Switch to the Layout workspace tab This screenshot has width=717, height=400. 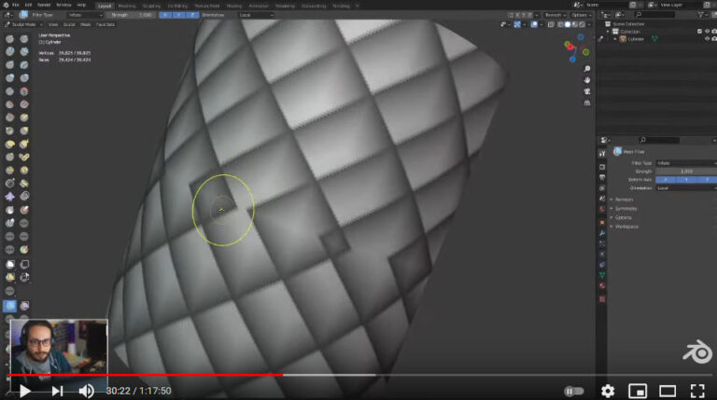tap(105, 5)
